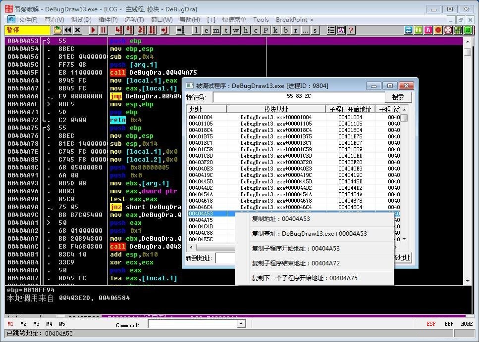The width and height of the screenshot is (479, 342).
Task: Click the 特征码 input field with 55 8B EC
Action: point(299,97)
